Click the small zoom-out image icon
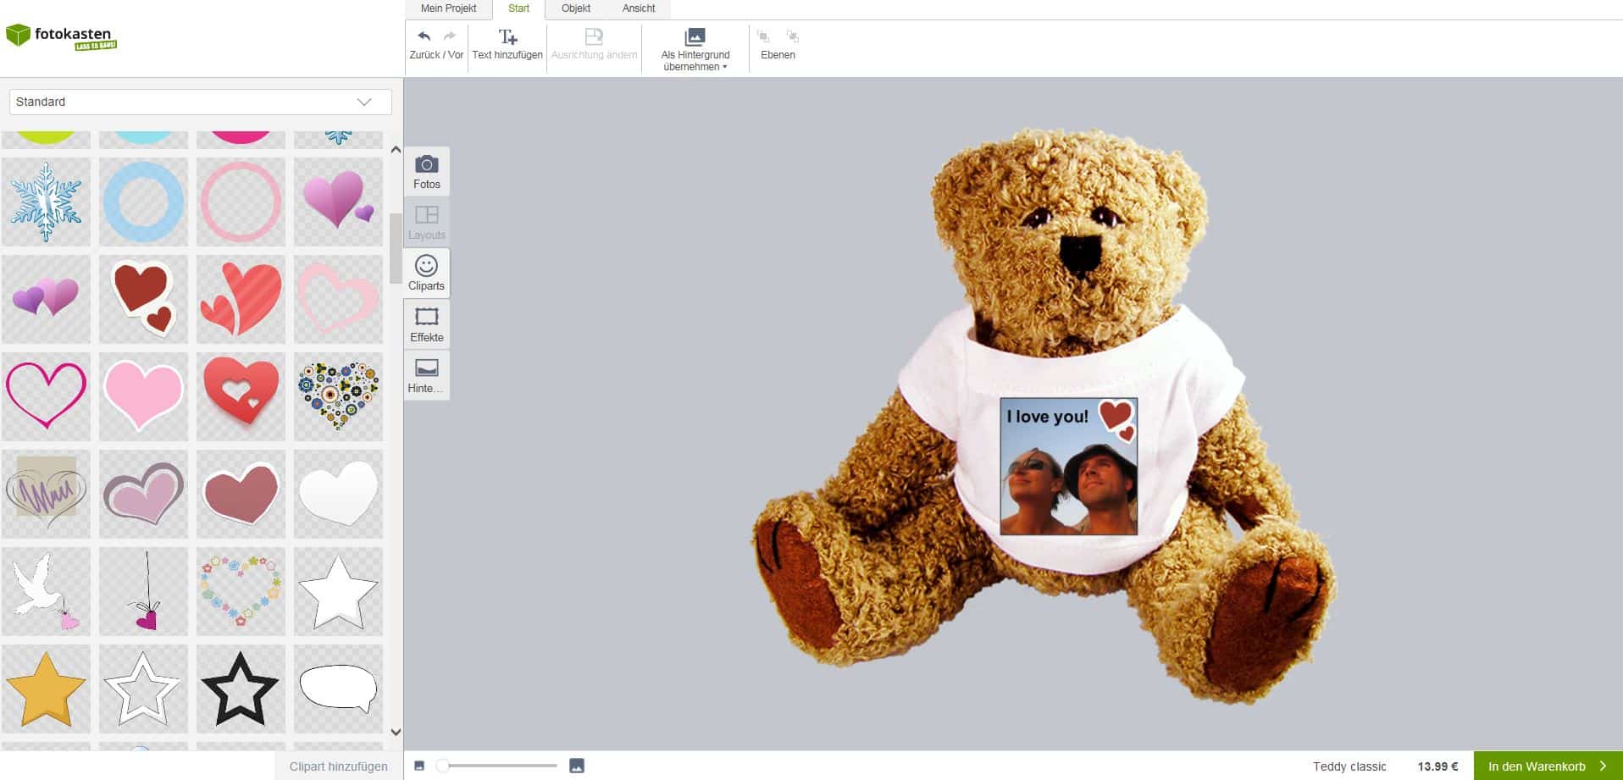The height and width of the screenshot is (780, 1623). pyautogui.click(x=419, y=766)
